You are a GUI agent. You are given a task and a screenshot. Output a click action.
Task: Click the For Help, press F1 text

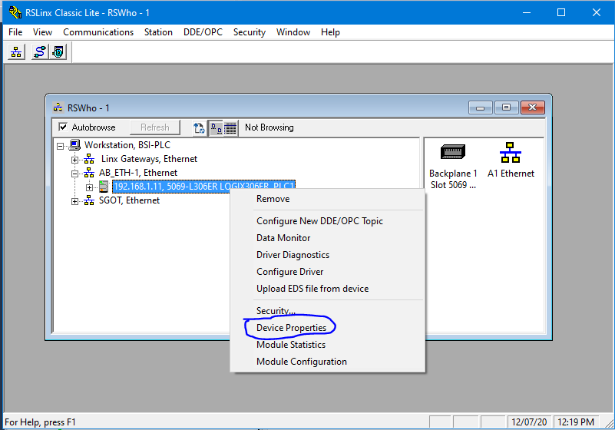click(40, 422)
